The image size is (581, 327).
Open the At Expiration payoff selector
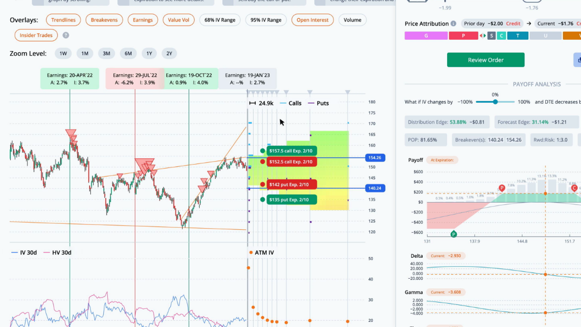click(442, 160)
